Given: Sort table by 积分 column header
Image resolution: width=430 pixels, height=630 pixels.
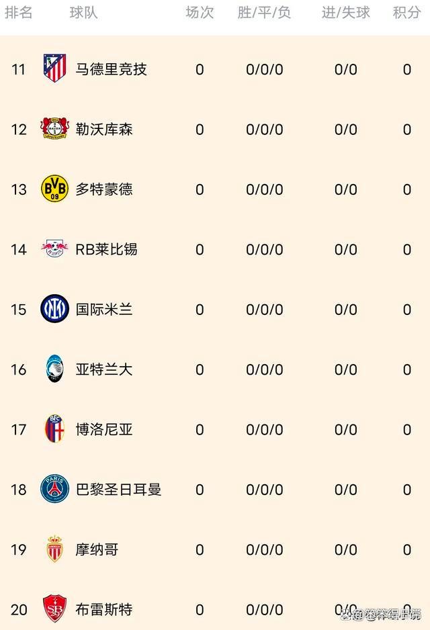Looking at the screenshot, I should click(x=406, y=13).
